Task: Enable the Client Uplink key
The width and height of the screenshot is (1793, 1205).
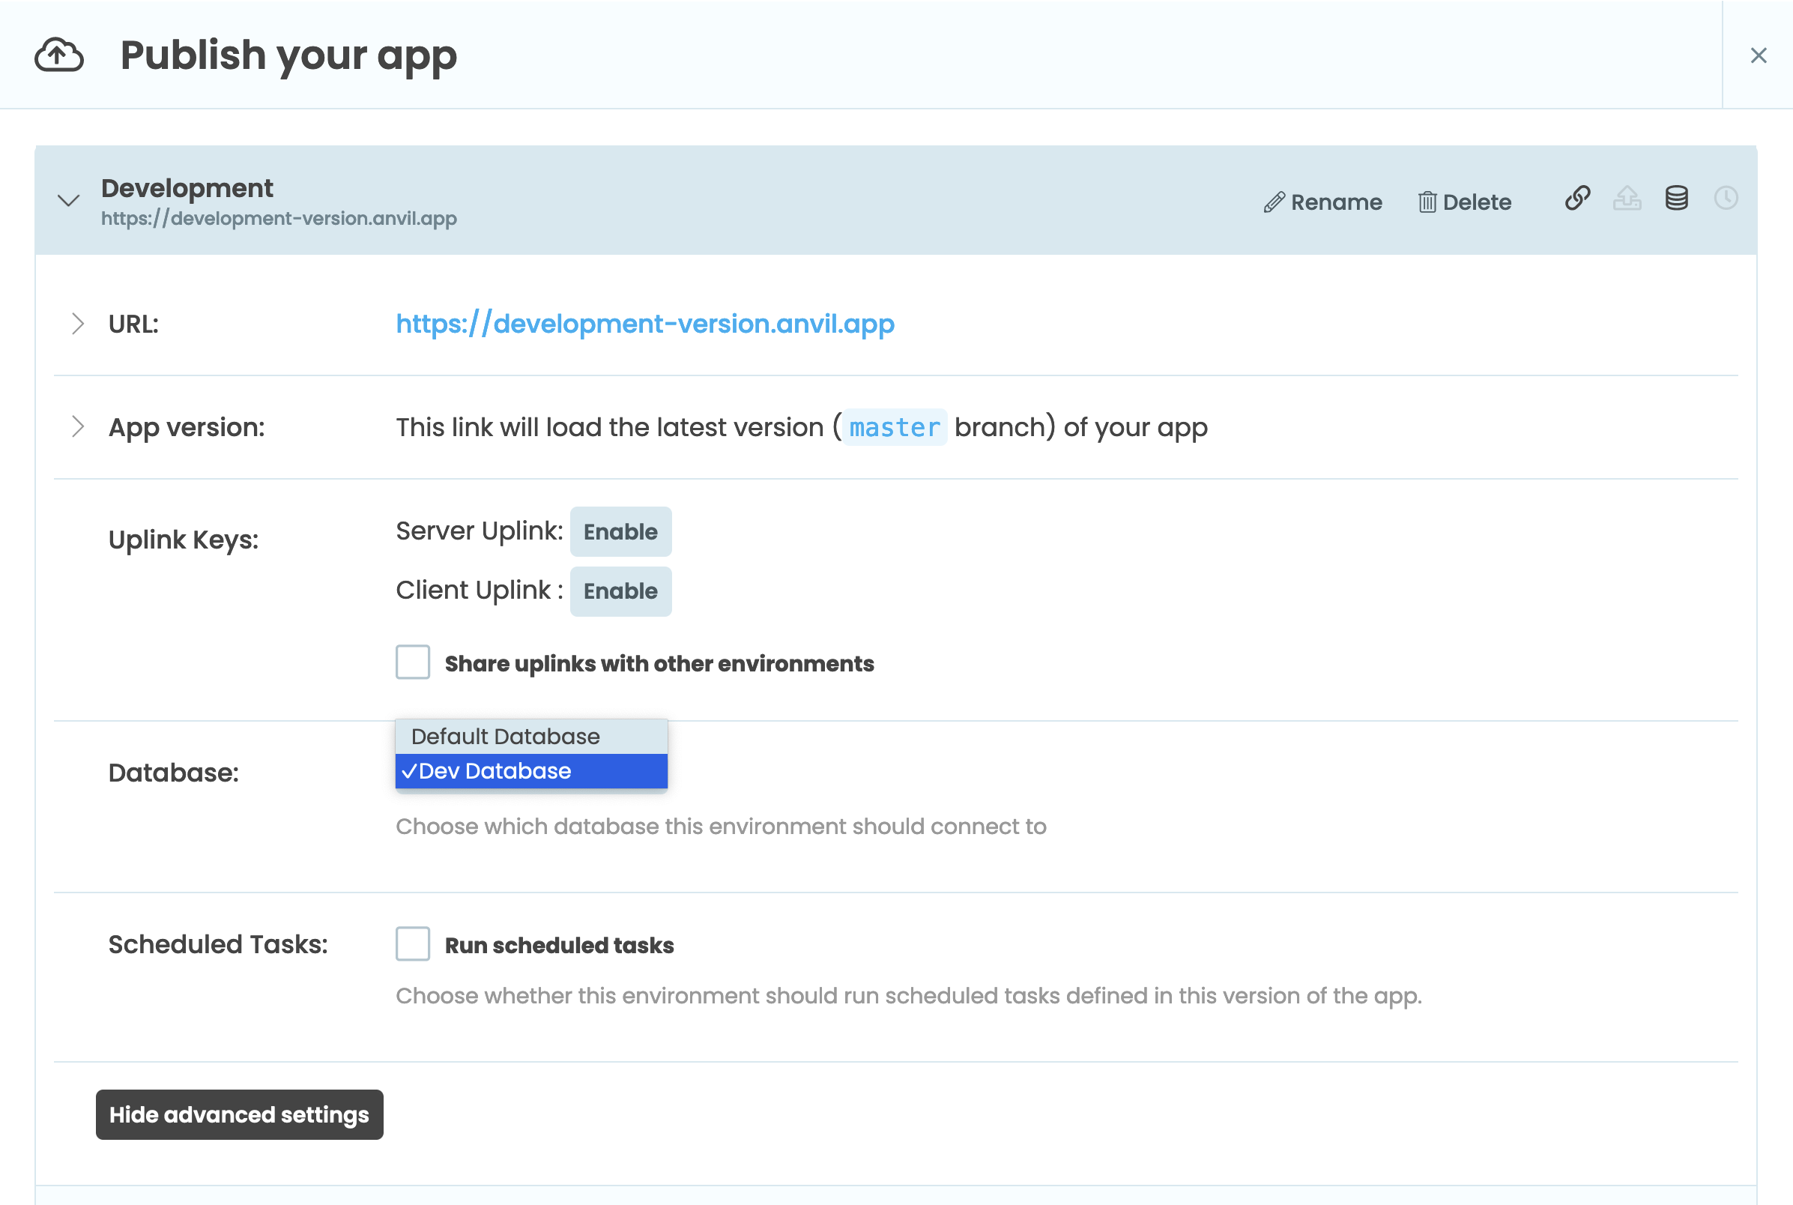Action: [620, 591]
